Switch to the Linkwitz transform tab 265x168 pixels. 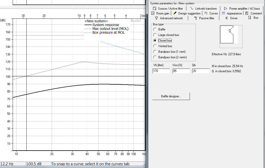pos(203,8)
